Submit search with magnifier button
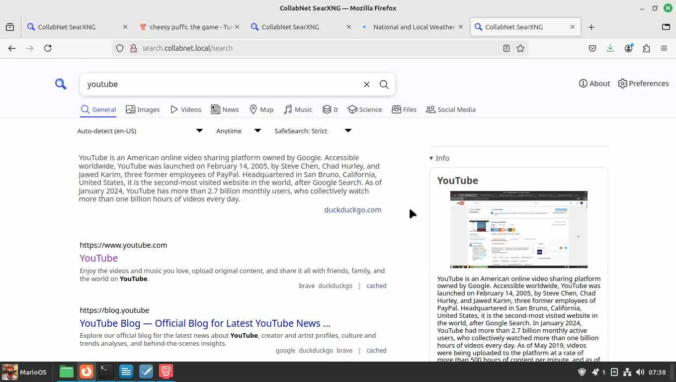This screenshot has height=382, width=676. (x=384, y=85)
